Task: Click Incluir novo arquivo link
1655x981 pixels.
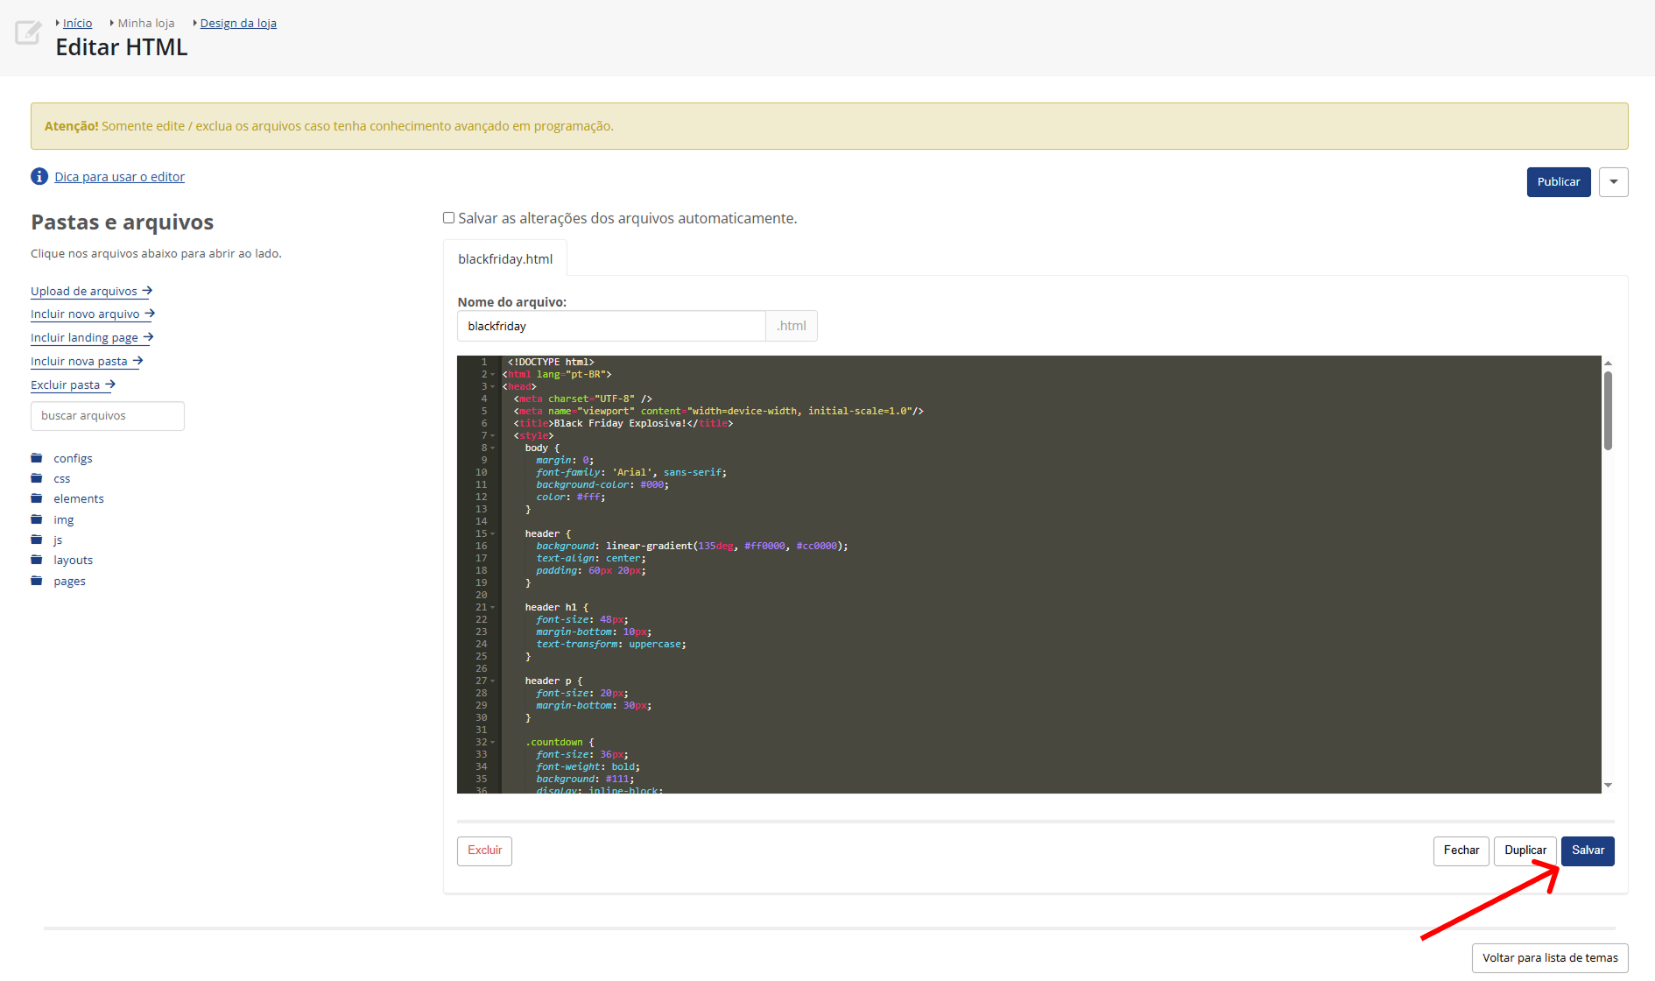Action: pyautogui.click(x=93, y=314)
